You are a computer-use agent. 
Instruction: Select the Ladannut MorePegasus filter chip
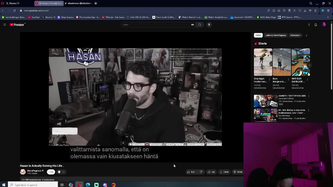pyautogui.click(x=276, y=35)
